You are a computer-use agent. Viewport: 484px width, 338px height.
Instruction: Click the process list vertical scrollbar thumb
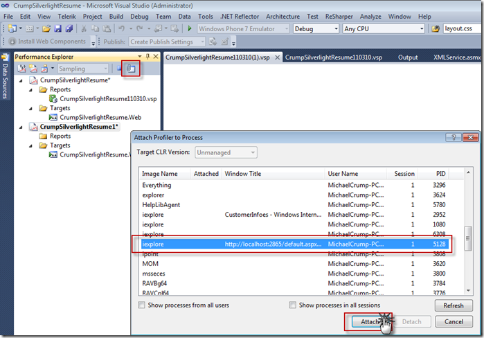(x=468, y=238)
